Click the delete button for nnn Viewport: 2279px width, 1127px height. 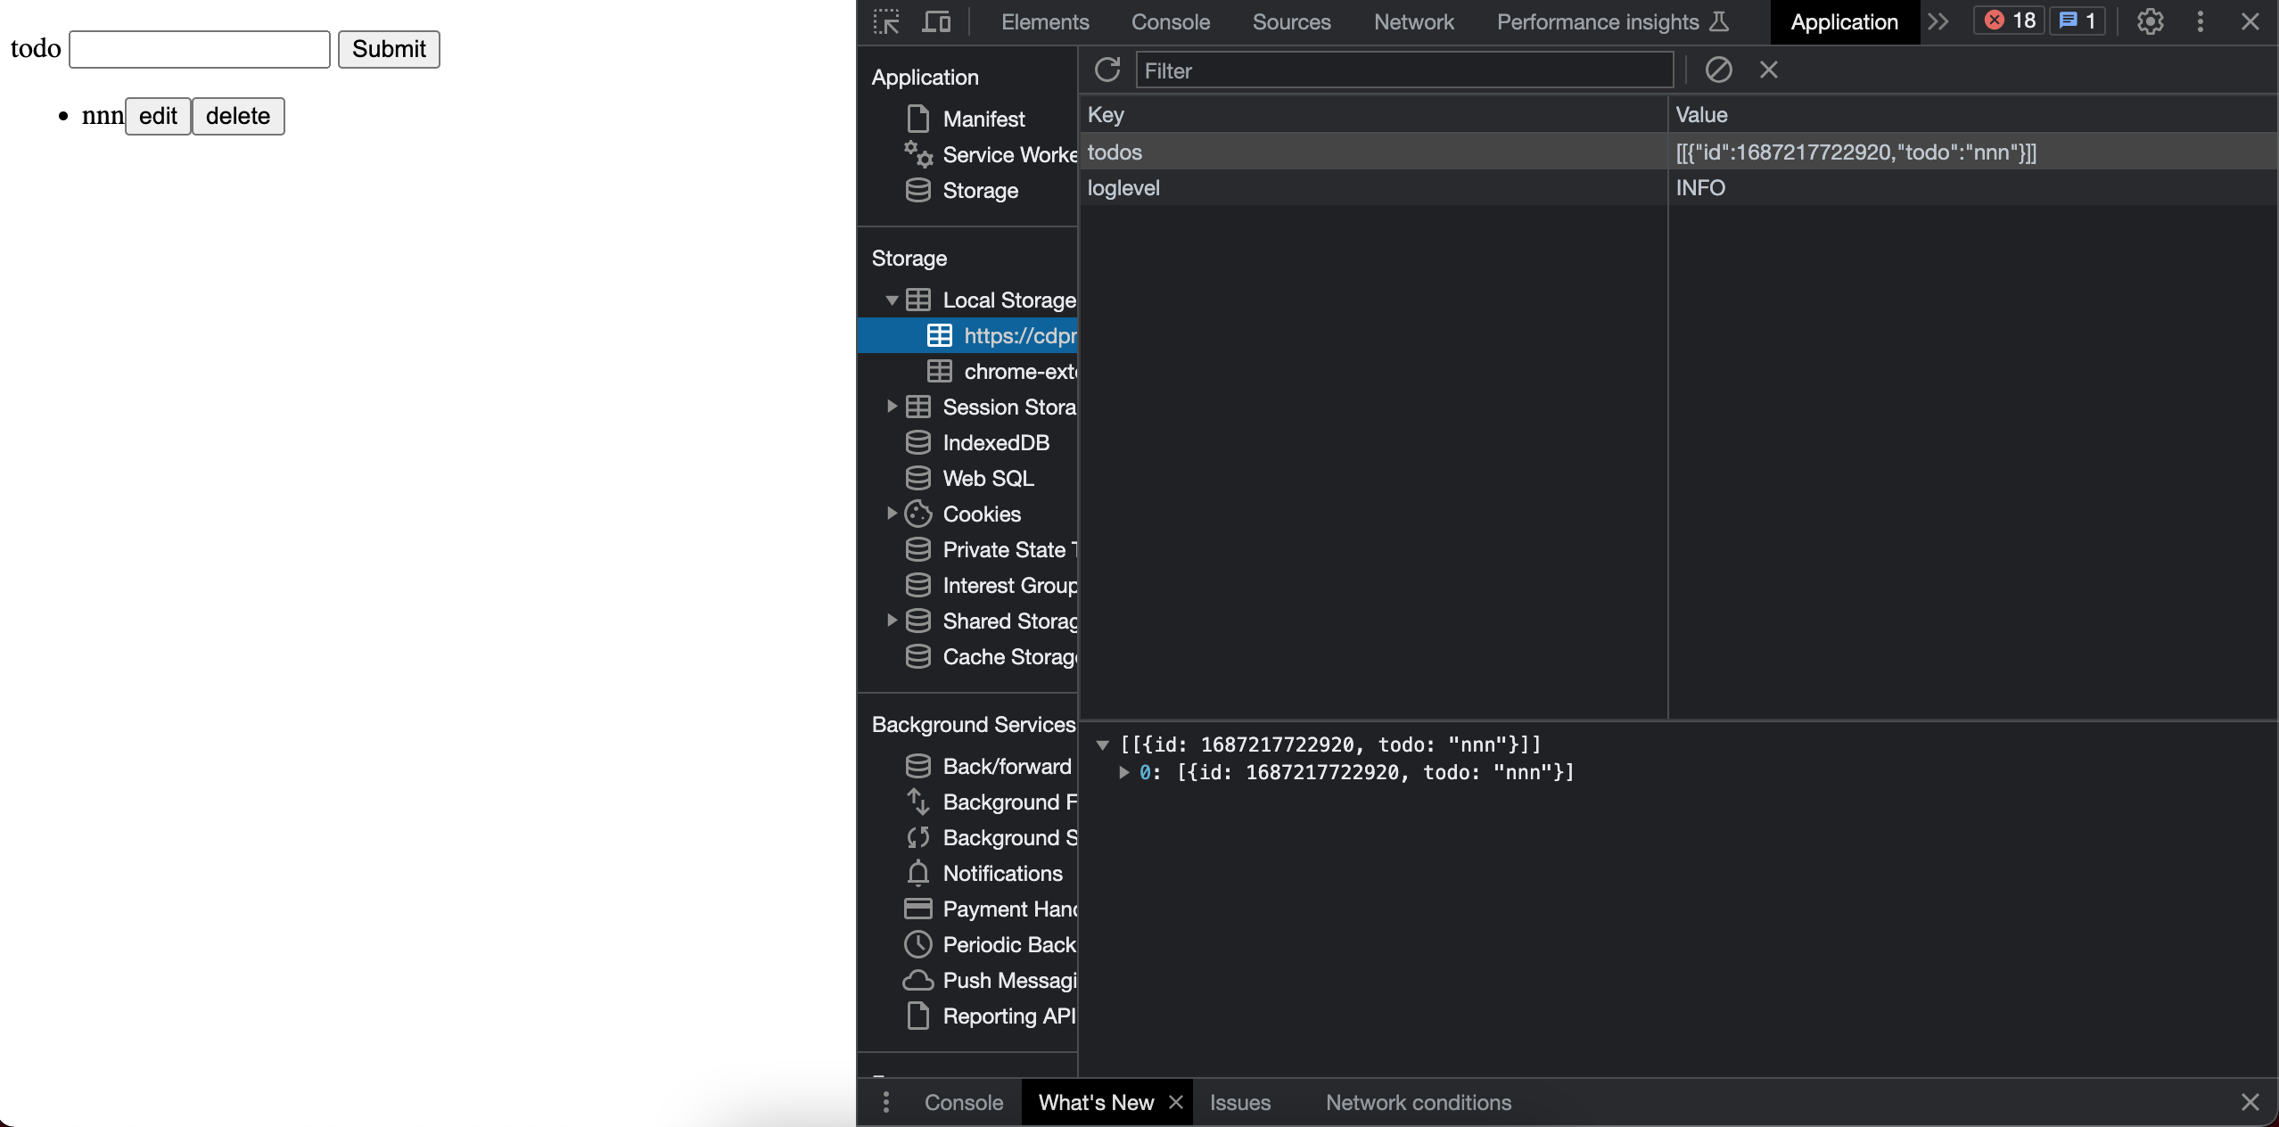238,117
